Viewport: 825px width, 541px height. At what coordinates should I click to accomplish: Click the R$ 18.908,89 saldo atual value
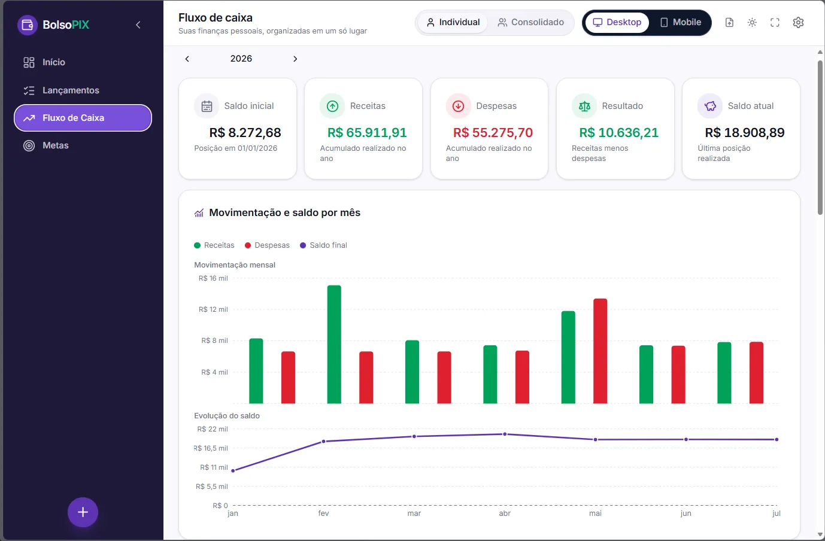point(745,133)
